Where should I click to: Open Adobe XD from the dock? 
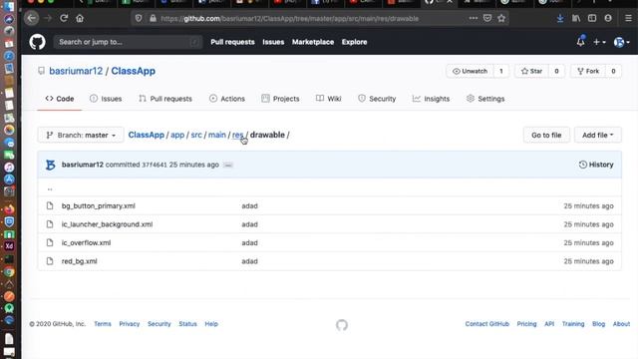[x=9, y=246]
